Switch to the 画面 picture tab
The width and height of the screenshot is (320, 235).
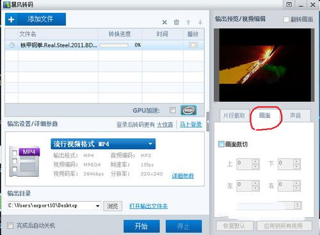click(265, 115)
